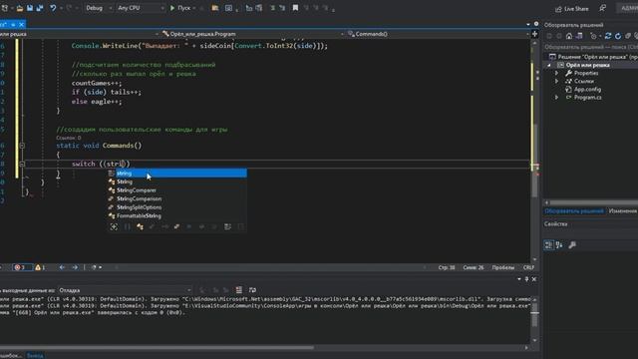Open the Отладка output source dropdown

coord(125,290)
